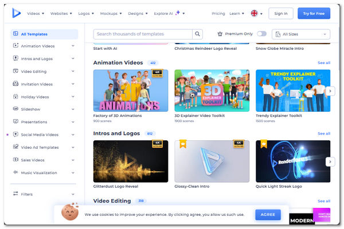Click next arrow on Animation Videos carousel
The height and width of the screenshot is (229, 344).
point(330,91)
